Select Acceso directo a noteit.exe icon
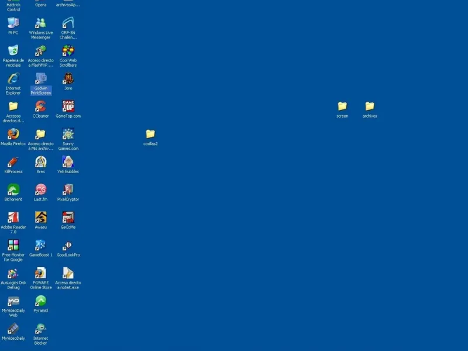 click(x=68, y=273)
